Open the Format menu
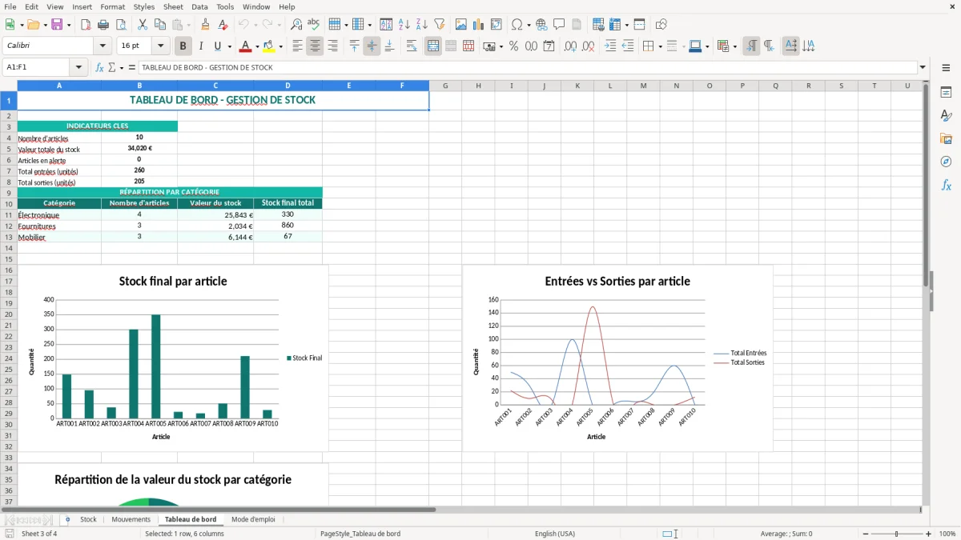Image resolution: width=961 pixels, height=540 pixels. click(x=113, y=6)
